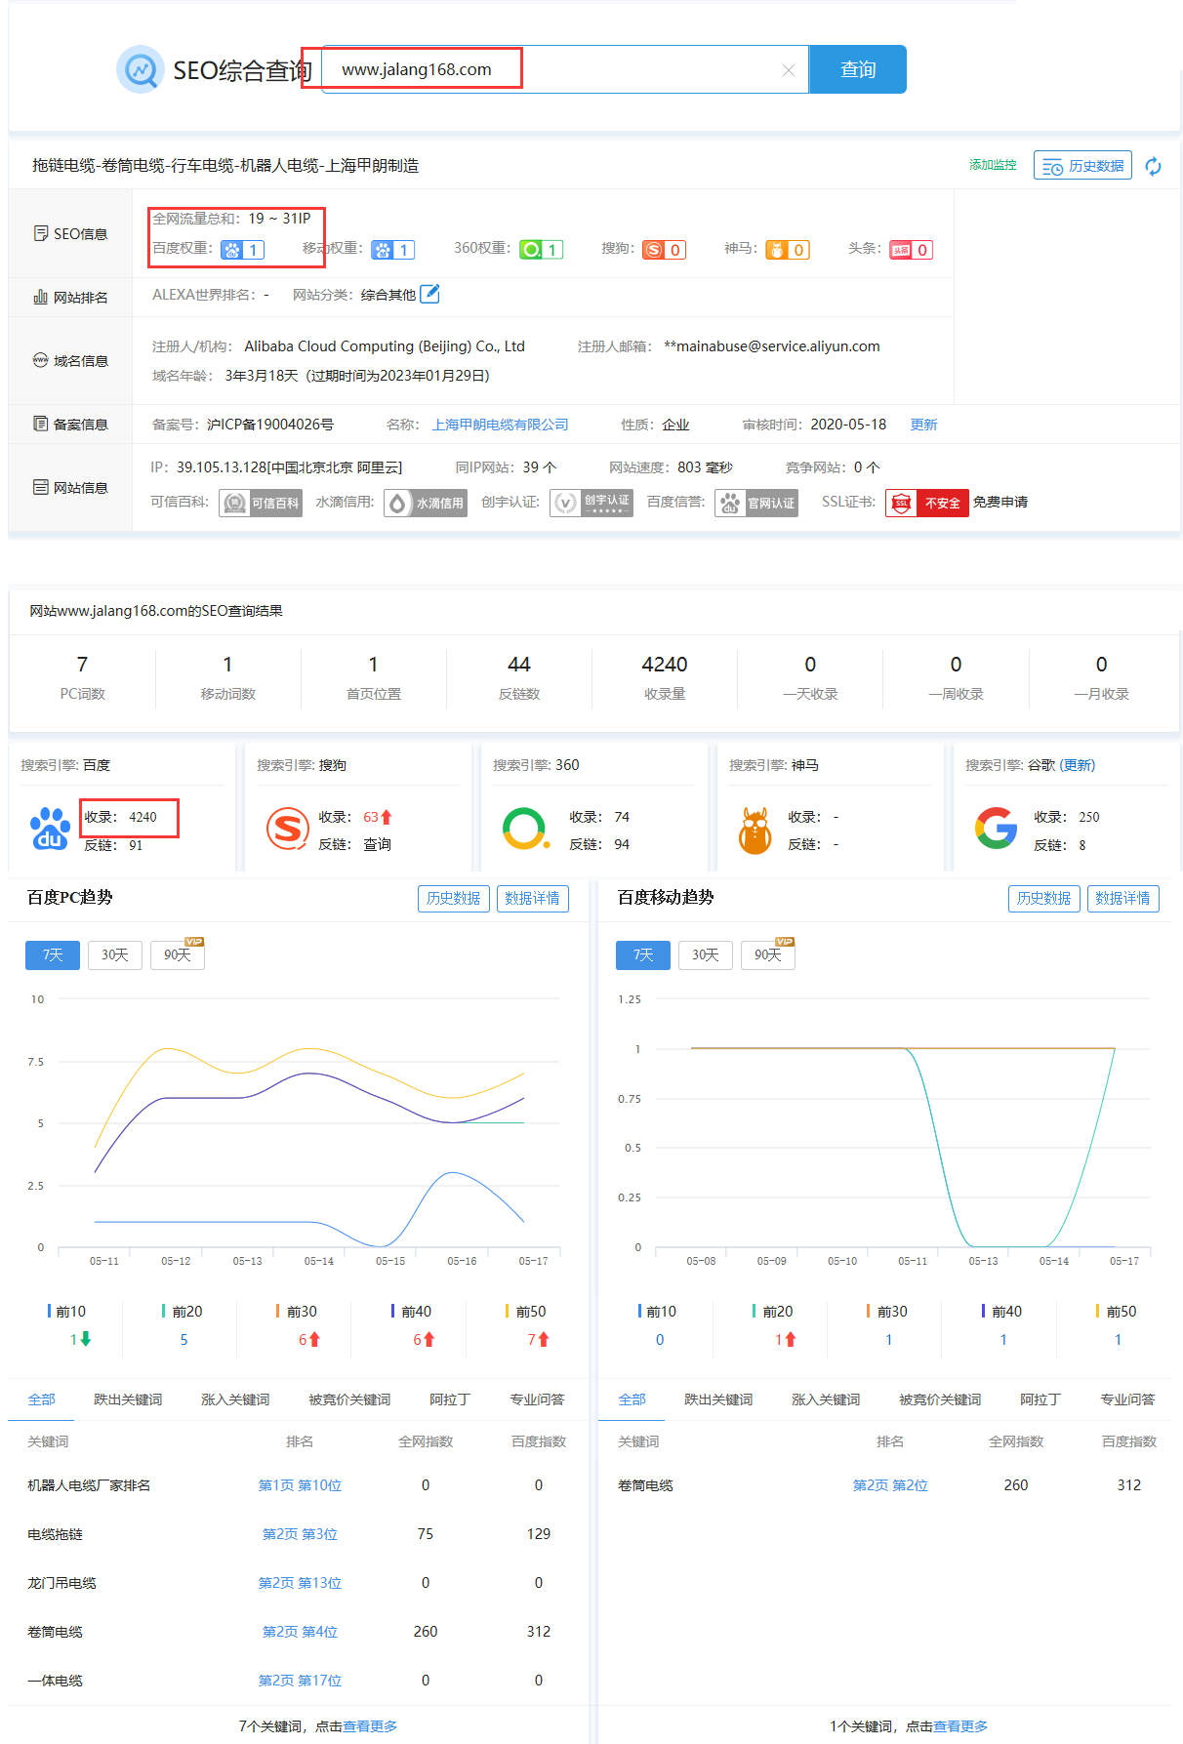
Task: Open mobile ranking 第2页 第2位 for 卷筒电缆
Action: click(x=890, y=1485)
